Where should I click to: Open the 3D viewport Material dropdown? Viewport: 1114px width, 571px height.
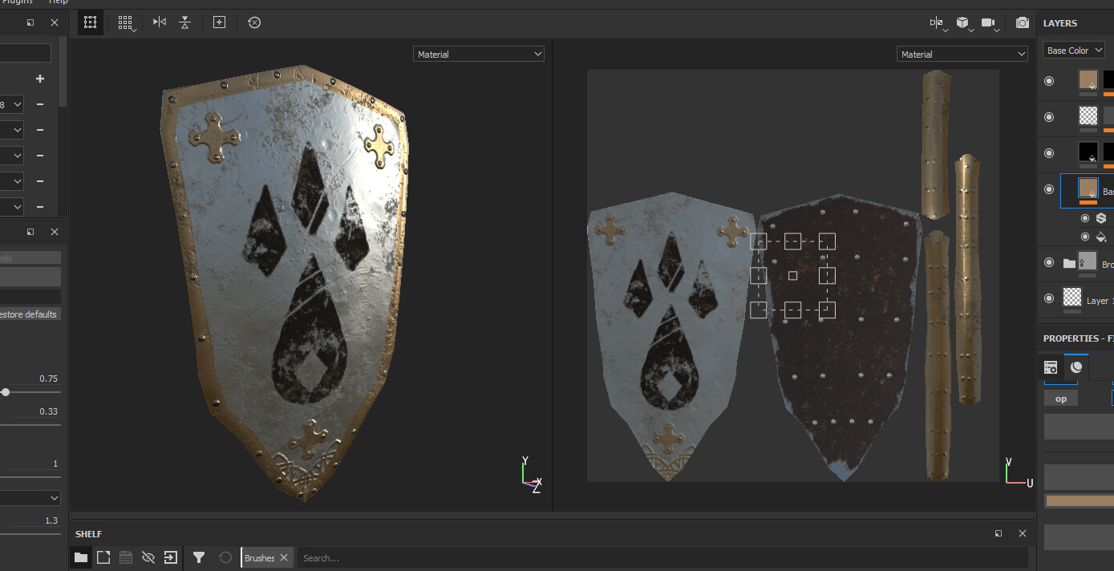pos(479,54)
